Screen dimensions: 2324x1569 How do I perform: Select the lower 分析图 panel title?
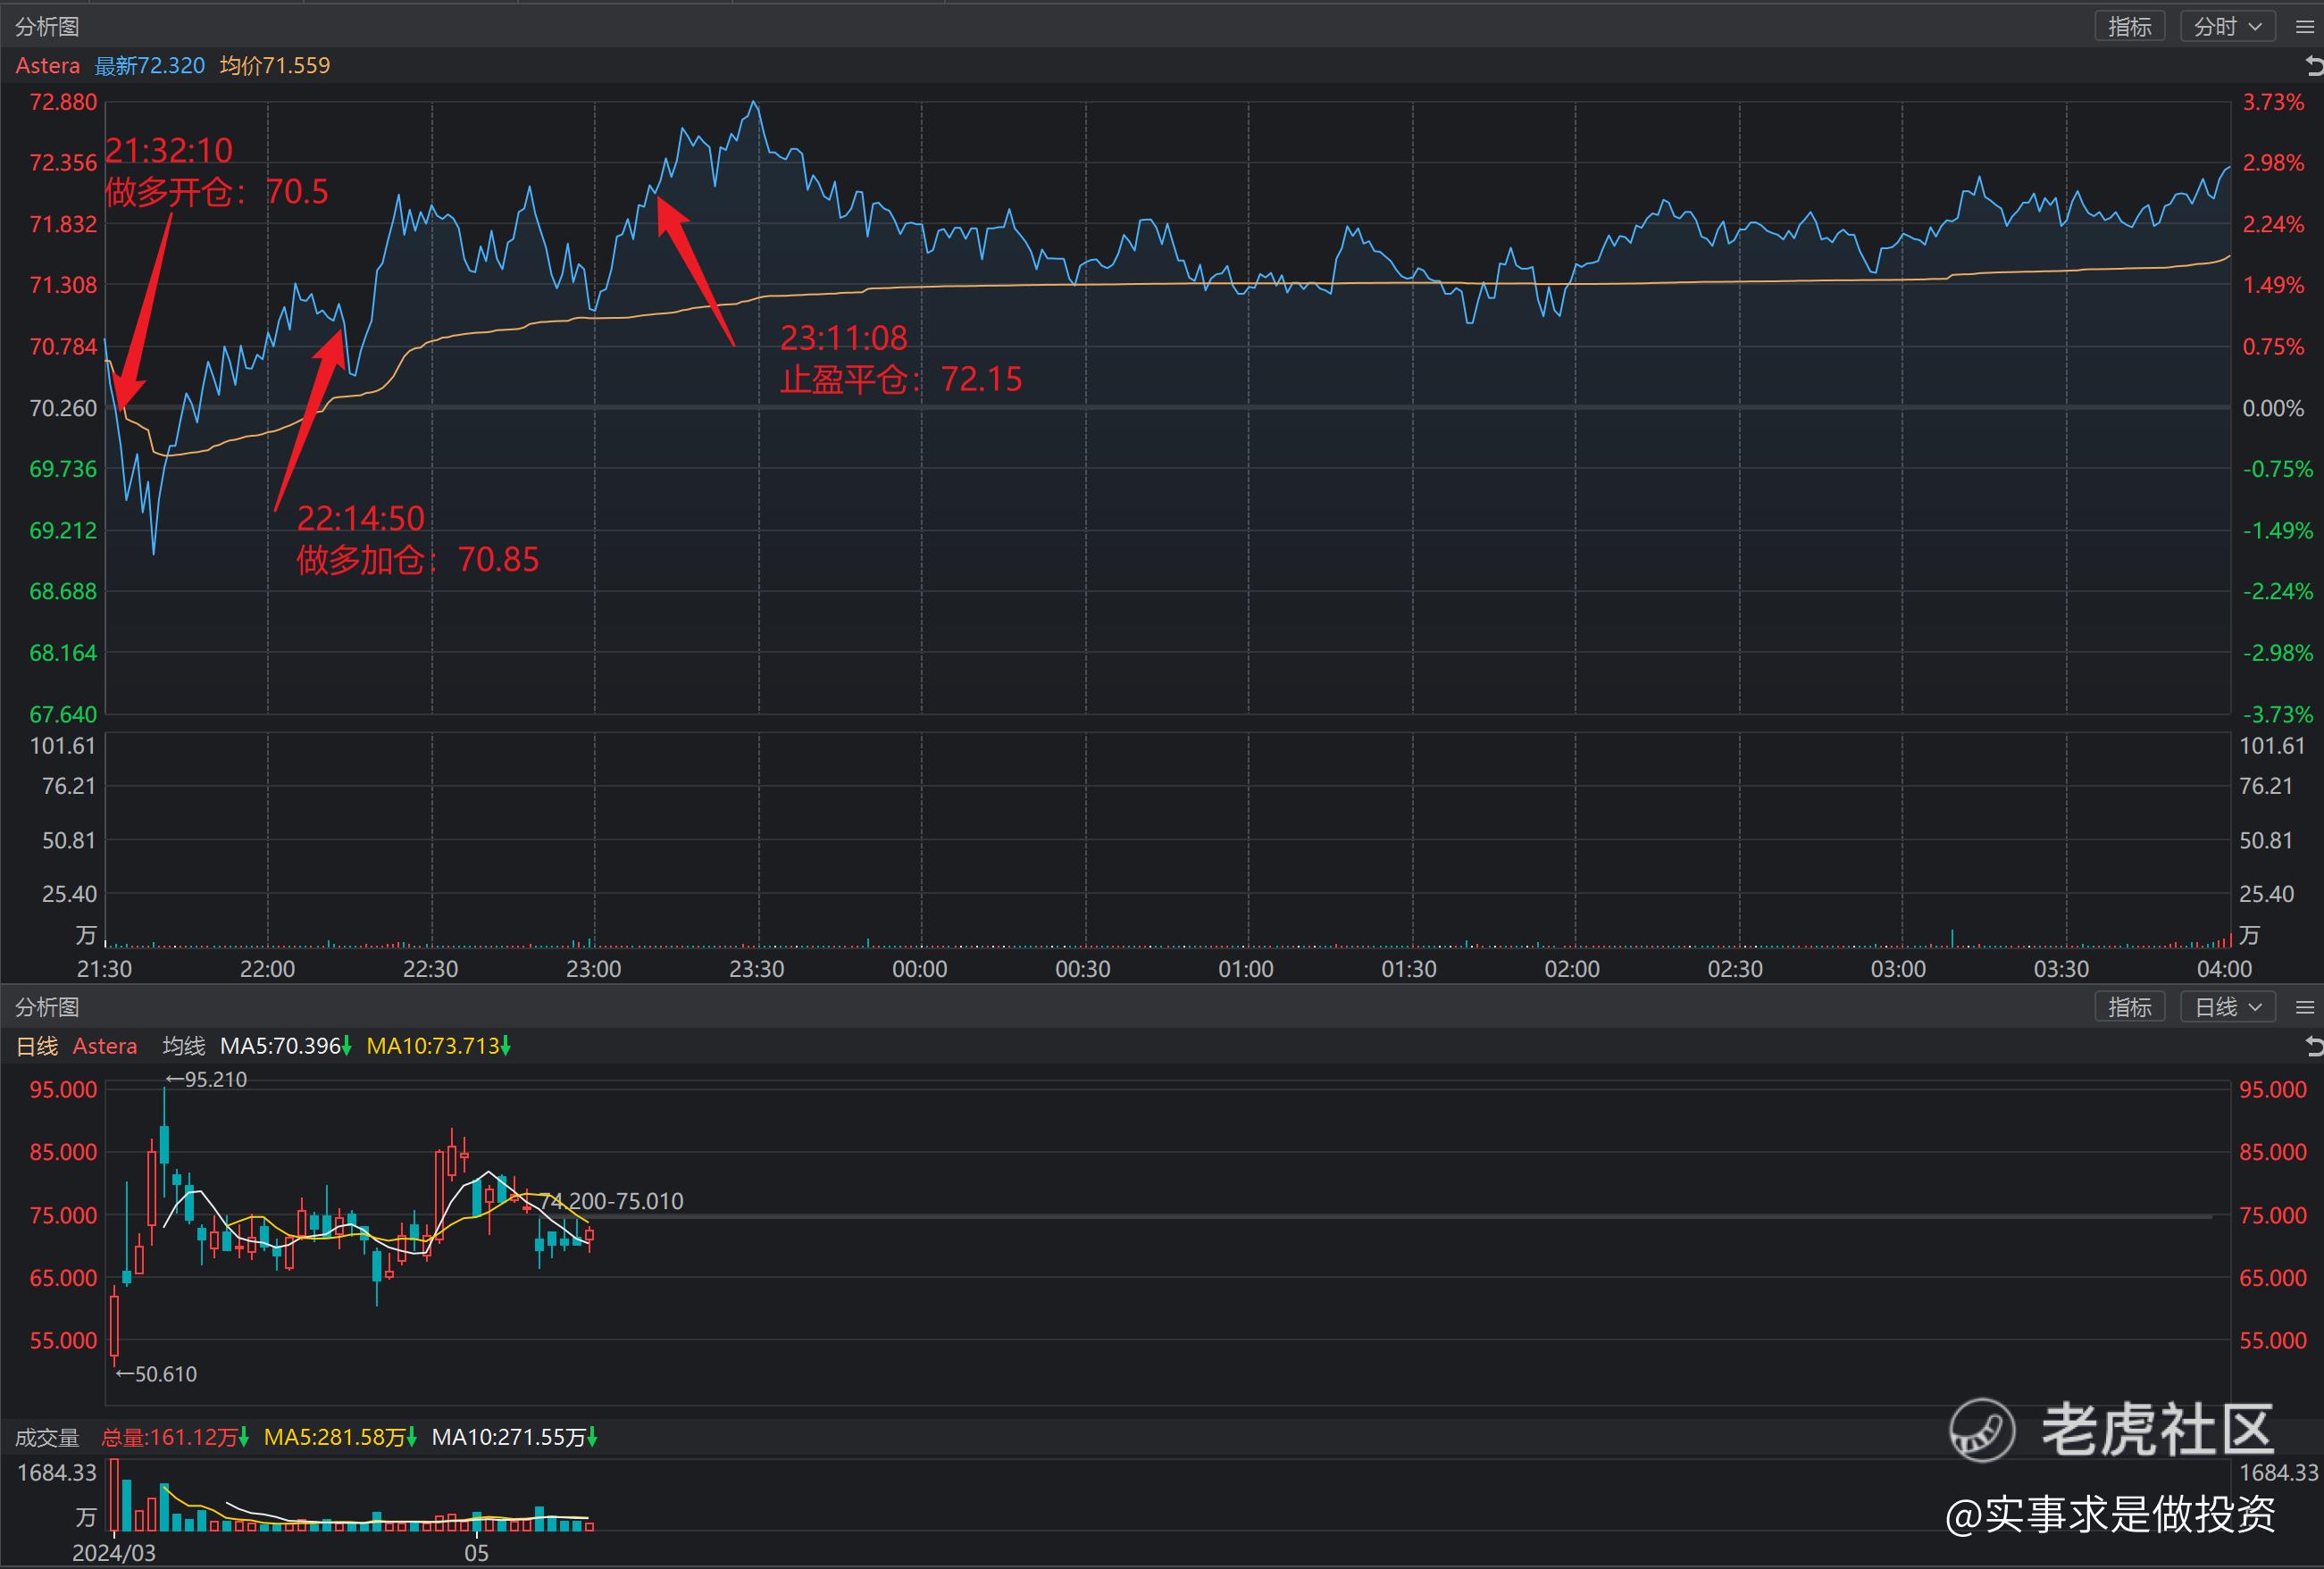point(47,1007)
